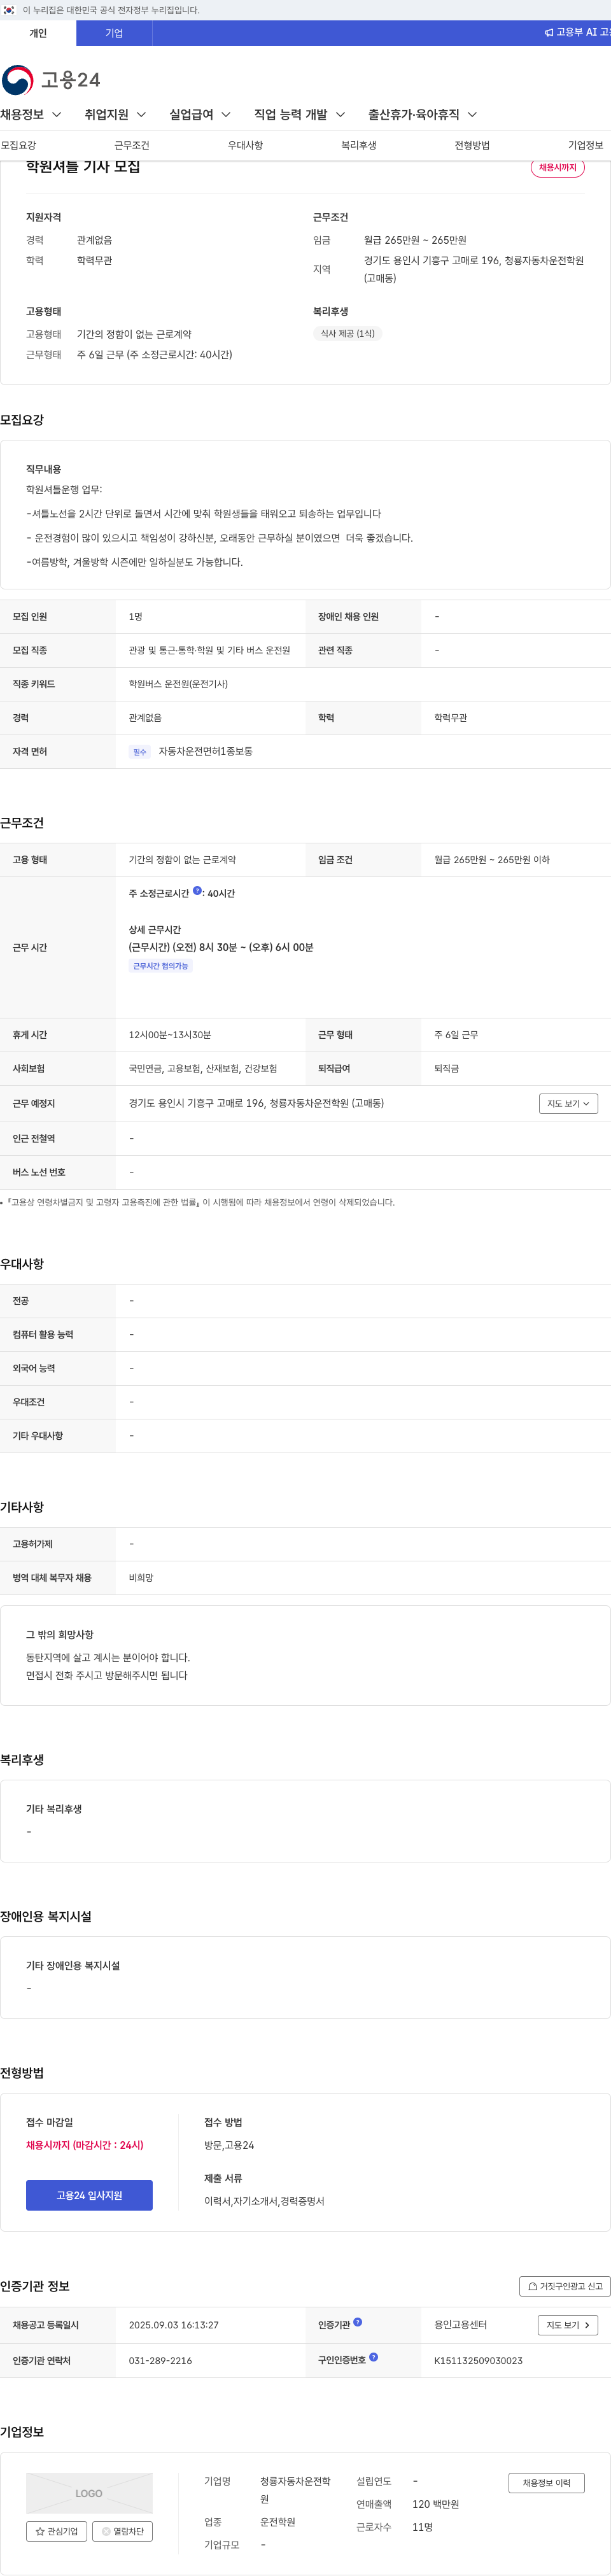Screen dimensions: 611x2576
Task: Click the 고용부 AI link in header
Action: (x=577, y=33)
